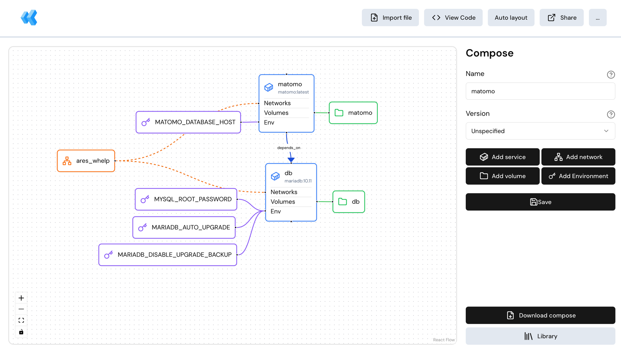This screenshot has height=351, width=621.
Task: Run Auto layout
Action: [x=511, y=18]
